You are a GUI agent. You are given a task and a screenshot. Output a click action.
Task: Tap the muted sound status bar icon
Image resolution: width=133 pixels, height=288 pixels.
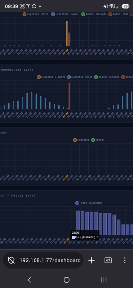(x=106, y=6)
